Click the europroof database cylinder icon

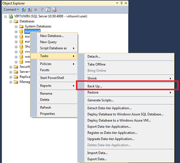click(21, 31)
